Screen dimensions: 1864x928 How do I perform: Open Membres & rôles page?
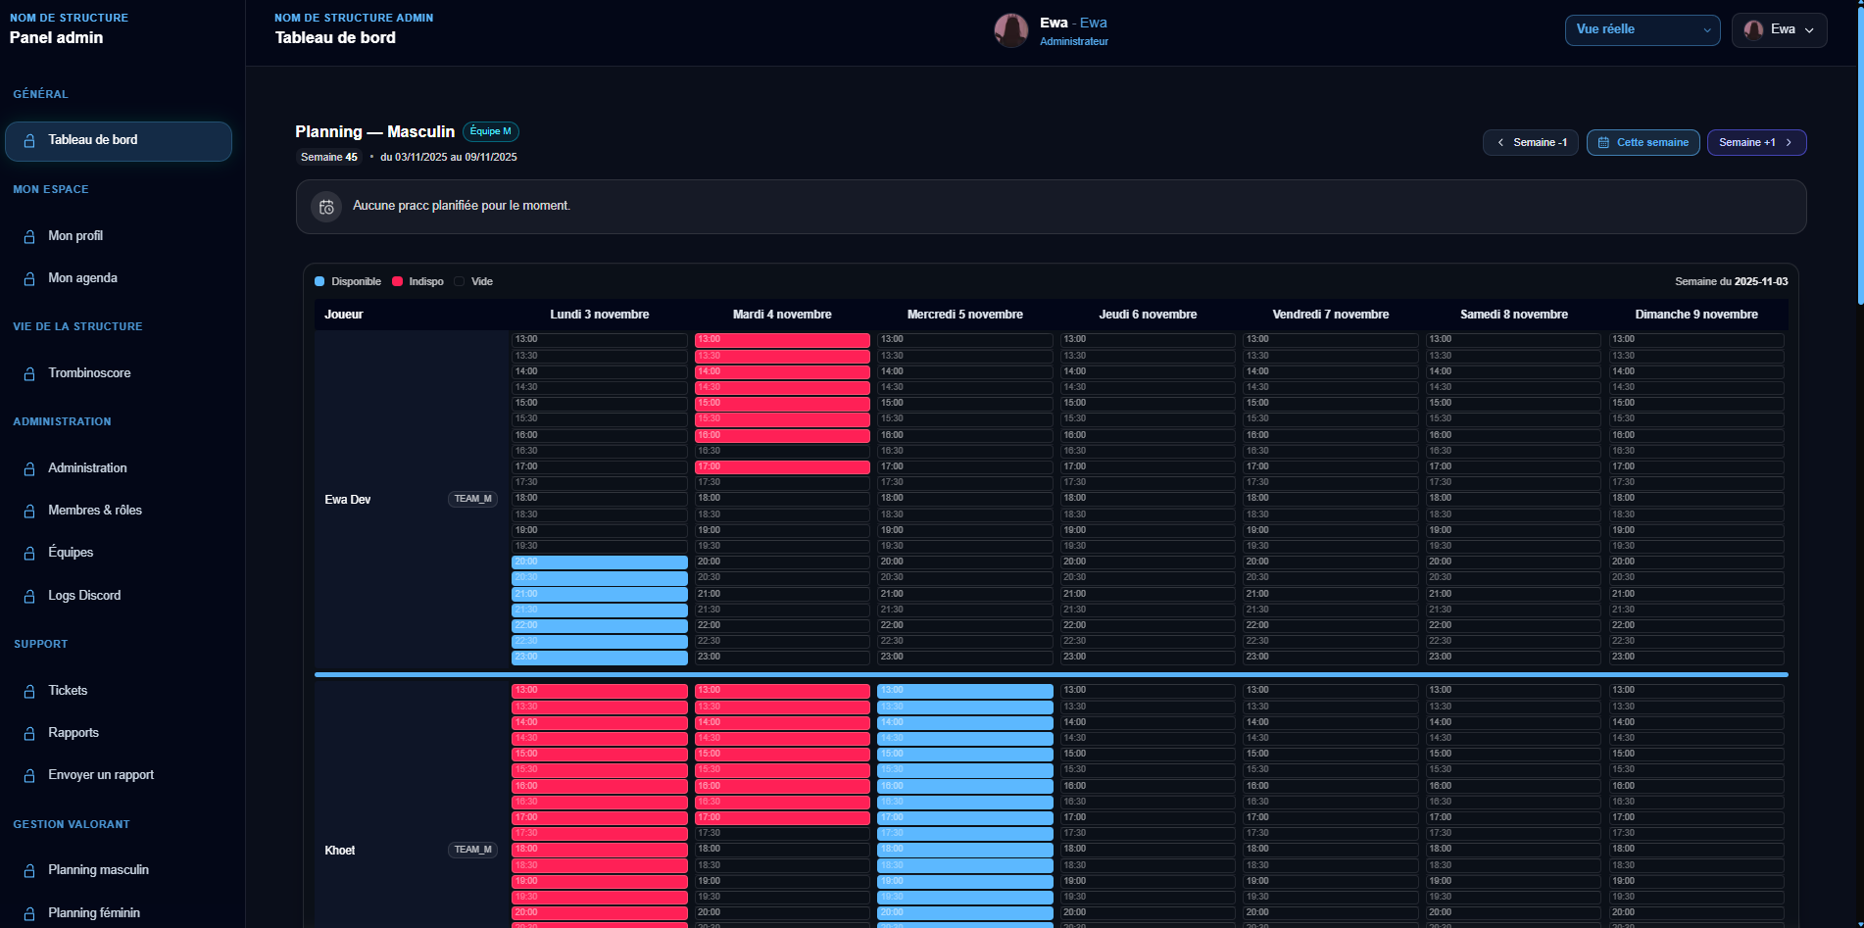click(94, 511)
